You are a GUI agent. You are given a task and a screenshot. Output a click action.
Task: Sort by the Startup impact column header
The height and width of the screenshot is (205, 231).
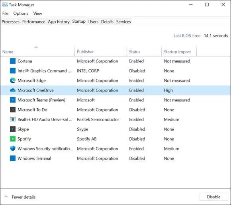(x=177, y=52)
